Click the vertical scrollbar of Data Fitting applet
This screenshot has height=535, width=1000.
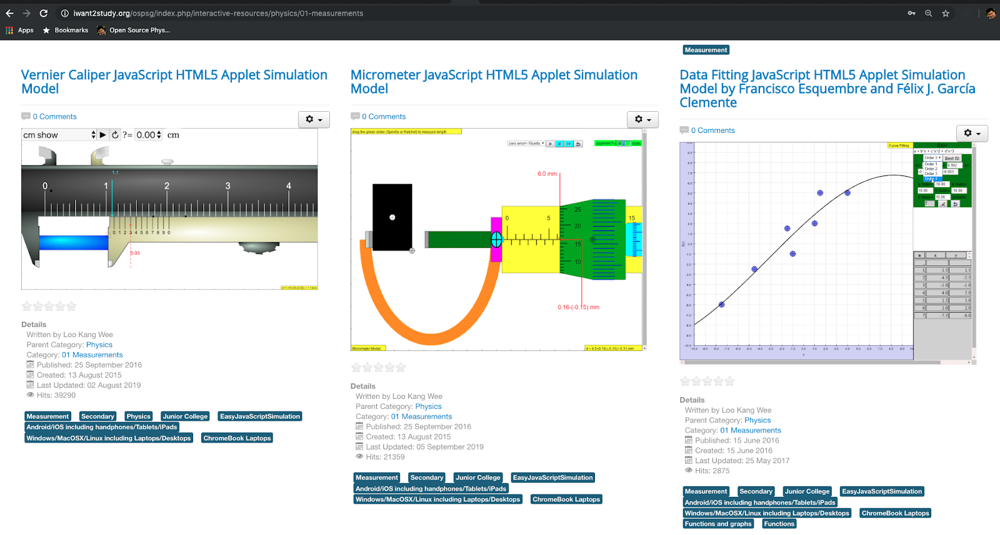tap(974, 250)
